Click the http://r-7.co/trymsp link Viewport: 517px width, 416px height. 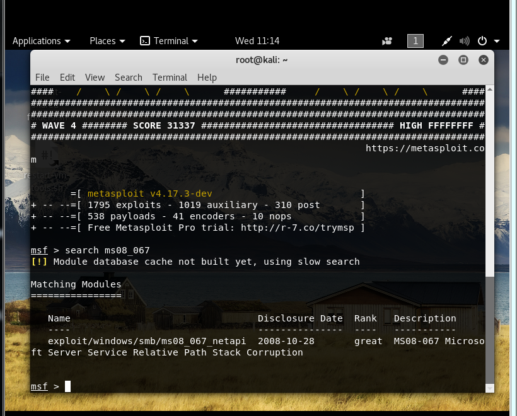pyautogui.click(x=297, y=228)
